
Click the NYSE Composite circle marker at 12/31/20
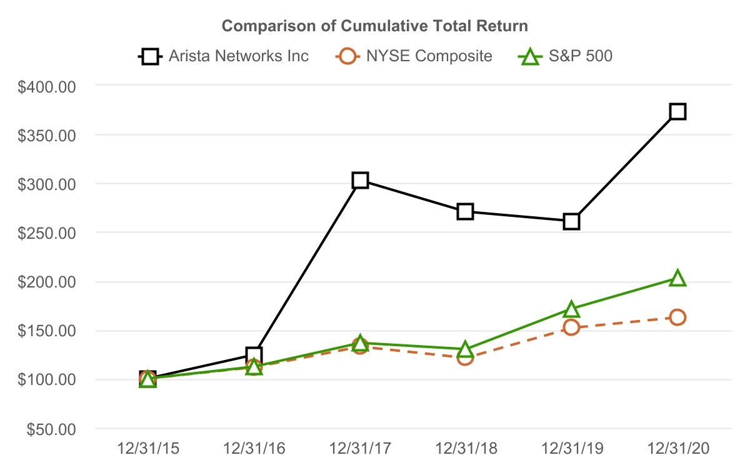677,317
